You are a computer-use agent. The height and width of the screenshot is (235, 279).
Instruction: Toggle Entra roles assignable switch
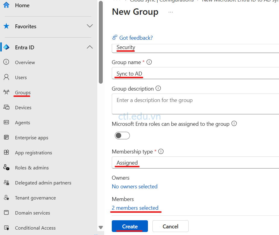coord(122,135)
